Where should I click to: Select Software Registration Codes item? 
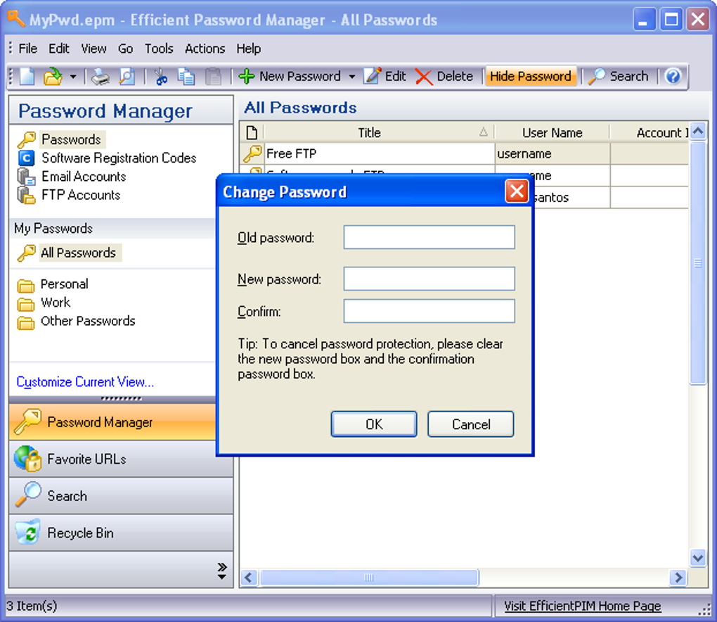pos(119,158)
